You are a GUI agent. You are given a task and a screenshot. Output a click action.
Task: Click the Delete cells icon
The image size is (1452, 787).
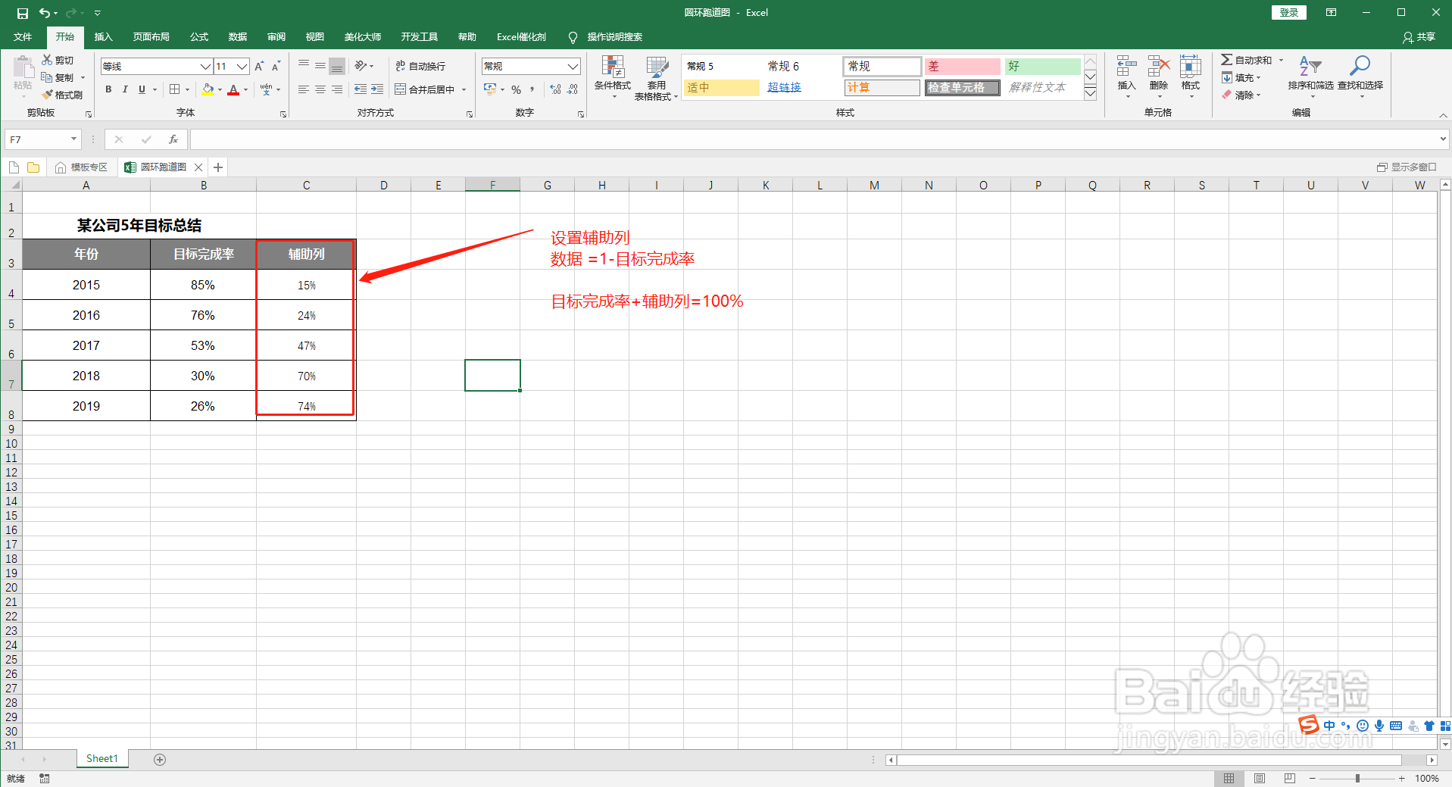click(1158, 67)
